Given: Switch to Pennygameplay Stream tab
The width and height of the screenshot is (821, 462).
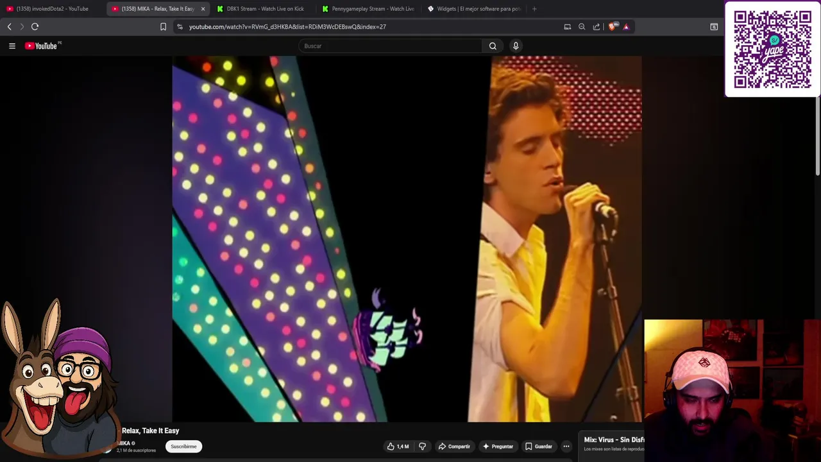Looking at the screenshot, I should pos(368,9).
